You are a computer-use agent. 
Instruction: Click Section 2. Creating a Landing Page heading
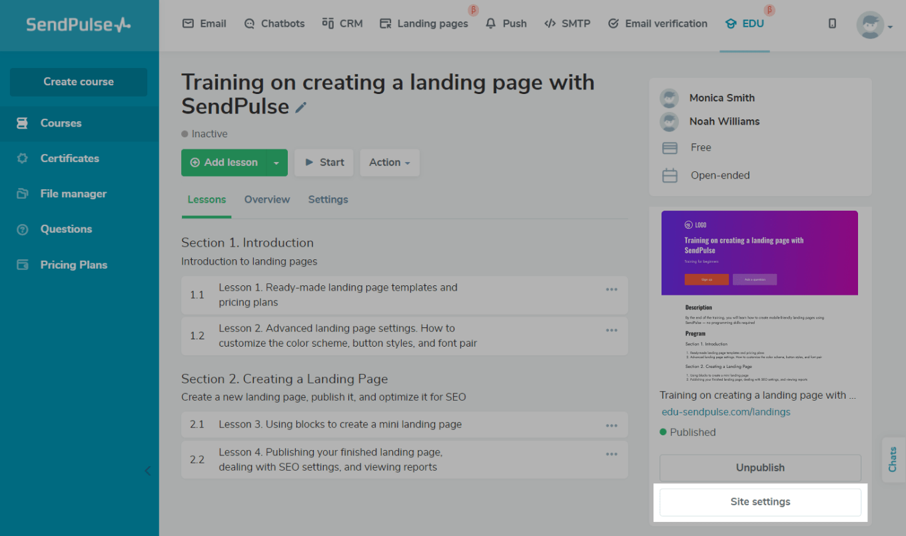[x=284, y=379]
